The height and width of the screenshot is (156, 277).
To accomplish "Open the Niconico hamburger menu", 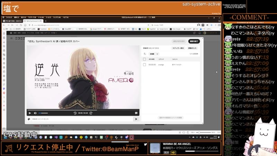I will [11, 38].
